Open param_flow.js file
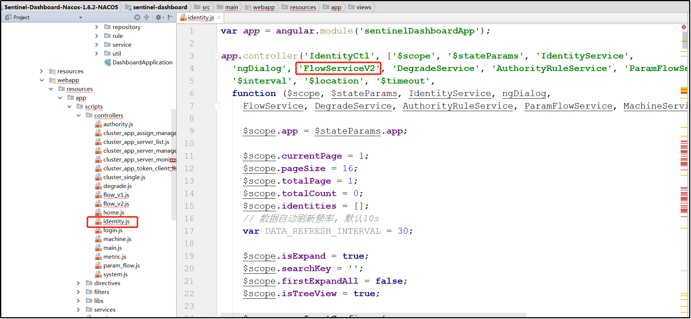Screen dimensions: 691x319 117,265
